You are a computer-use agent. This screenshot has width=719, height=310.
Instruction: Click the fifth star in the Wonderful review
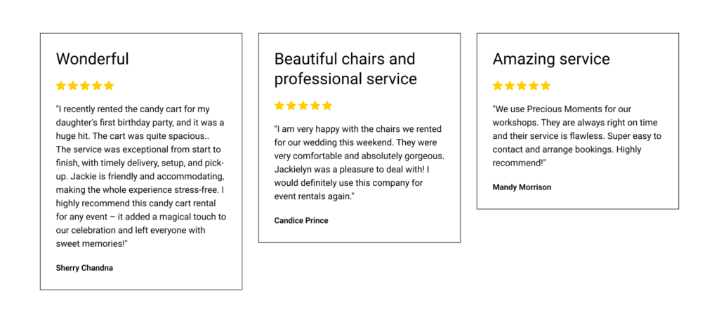[109, 86]
